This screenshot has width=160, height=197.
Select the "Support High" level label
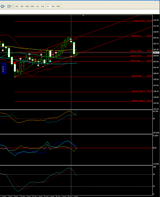(136, 76)
